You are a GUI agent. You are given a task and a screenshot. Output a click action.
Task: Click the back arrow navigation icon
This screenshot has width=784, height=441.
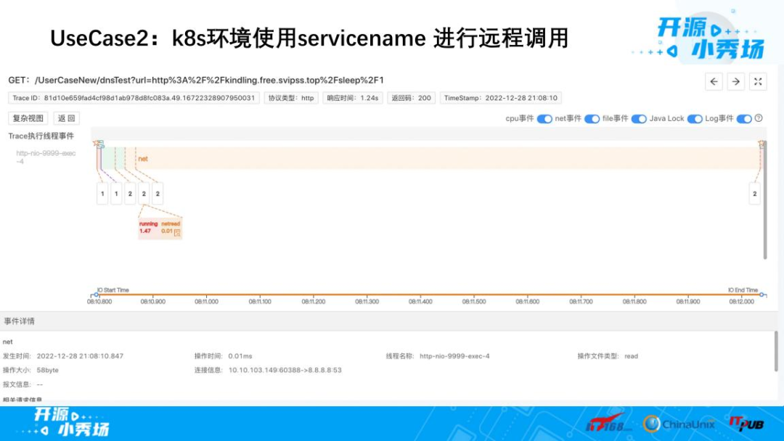(714, 81)
